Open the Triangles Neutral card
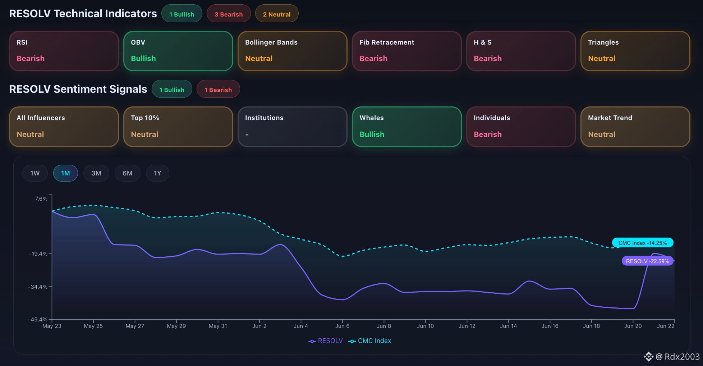This screenshot has height=366, width=703. click(x=635, y=51)
